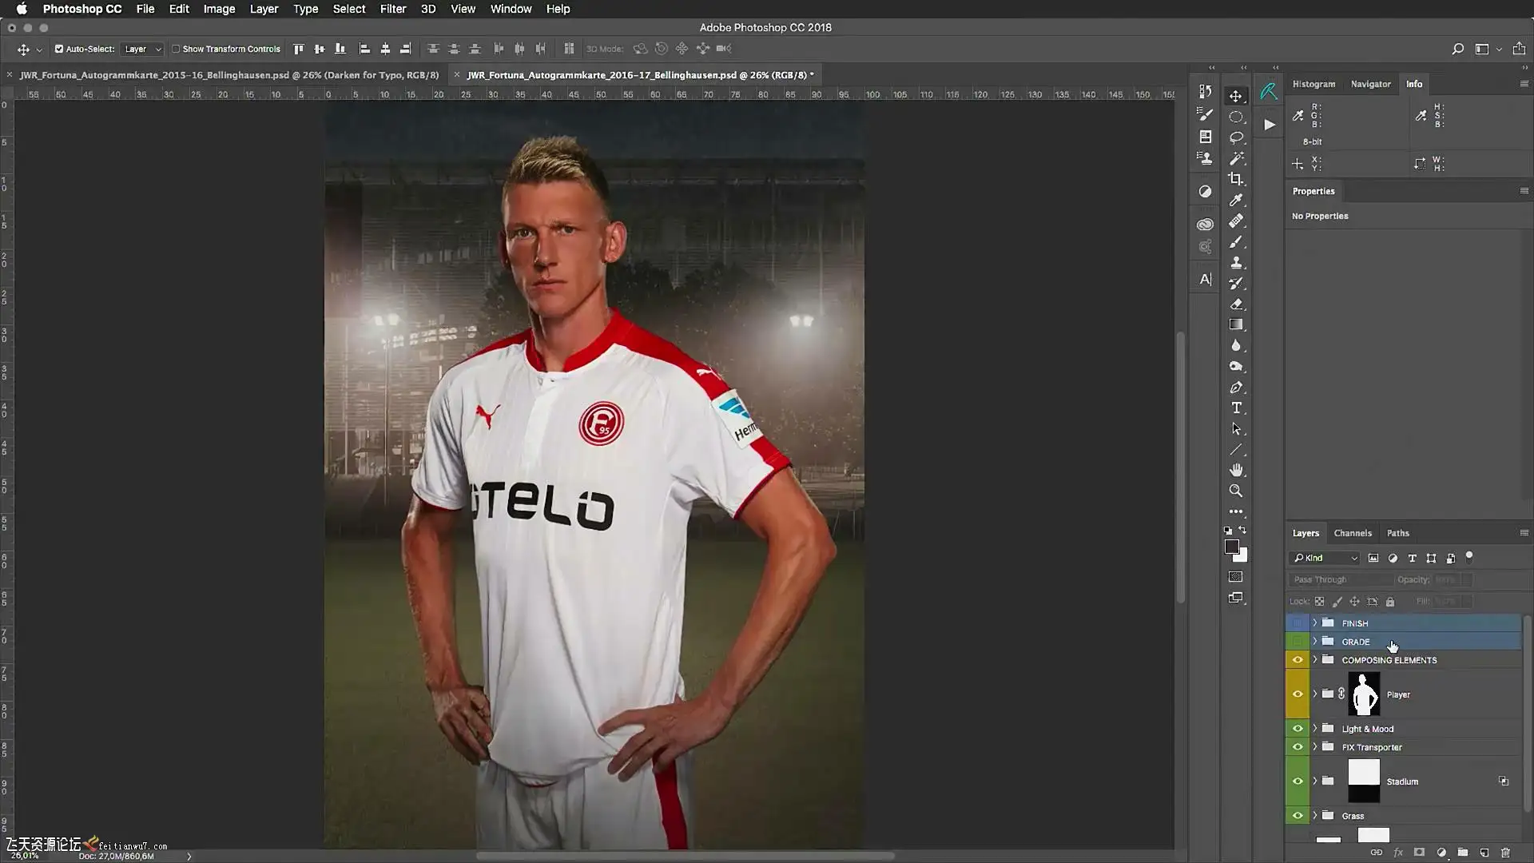This screenshot has height=863, width=1534.
Task: Open the Auto-Select Layer dropdown
Action: [x=142, y=49]
